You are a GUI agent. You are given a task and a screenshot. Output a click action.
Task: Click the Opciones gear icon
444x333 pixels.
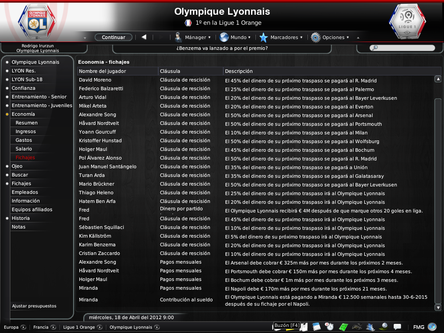316,37
